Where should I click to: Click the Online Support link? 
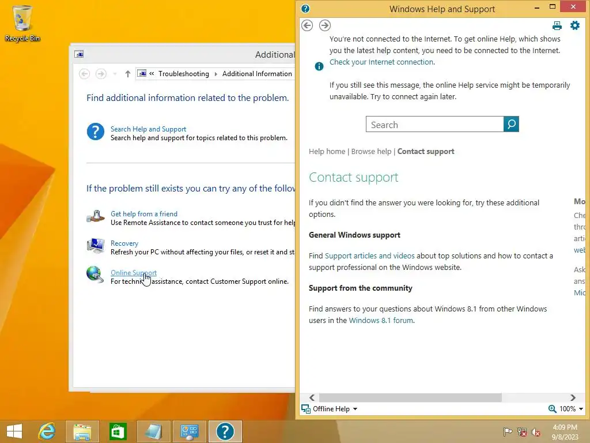(134, 273)
